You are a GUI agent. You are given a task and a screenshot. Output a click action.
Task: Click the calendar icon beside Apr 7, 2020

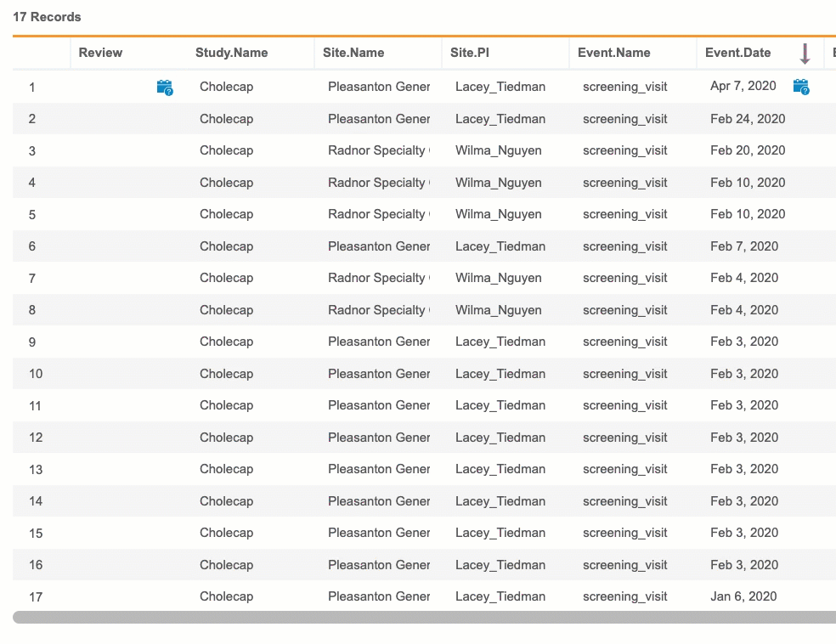[x=800, y=87]
